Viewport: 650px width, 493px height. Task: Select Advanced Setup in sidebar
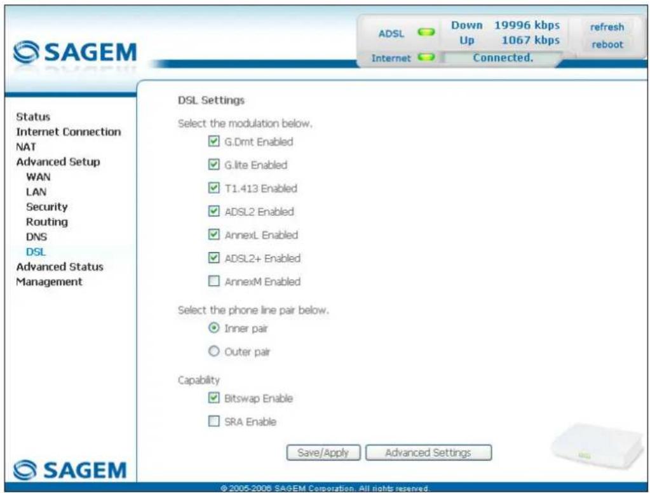coord(58,162)
